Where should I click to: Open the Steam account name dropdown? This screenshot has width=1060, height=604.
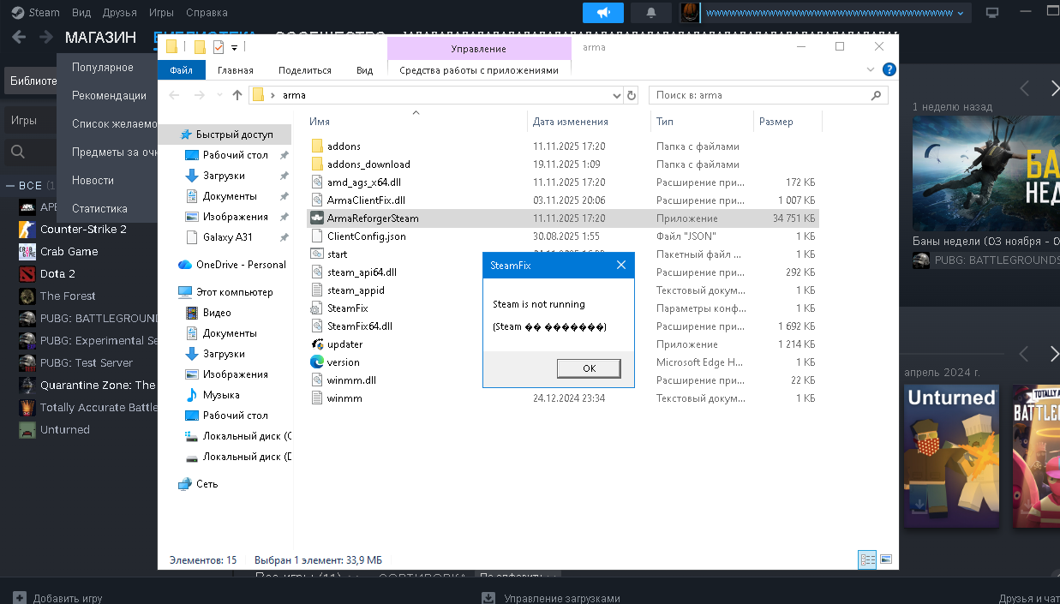coord(835,13)
